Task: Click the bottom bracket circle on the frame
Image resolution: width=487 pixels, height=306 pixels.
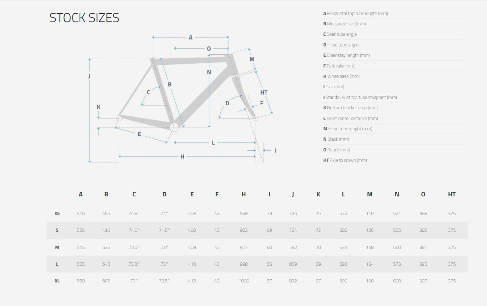Action: pyautogui.click(x=174, y=127)
